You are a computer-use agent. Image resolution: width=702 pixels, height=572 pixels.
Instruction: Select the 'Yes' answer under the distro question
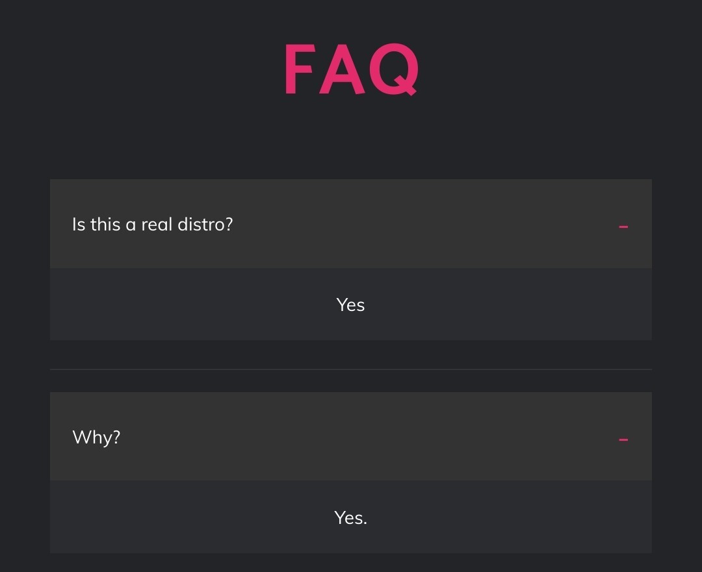(x=350, y=305)
